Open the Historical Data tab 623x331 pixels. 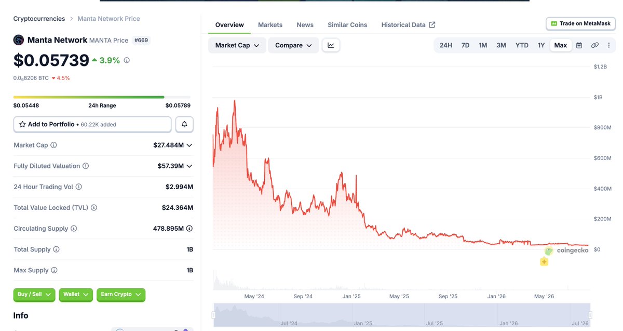pyautogui.click(x=408, y=25)
